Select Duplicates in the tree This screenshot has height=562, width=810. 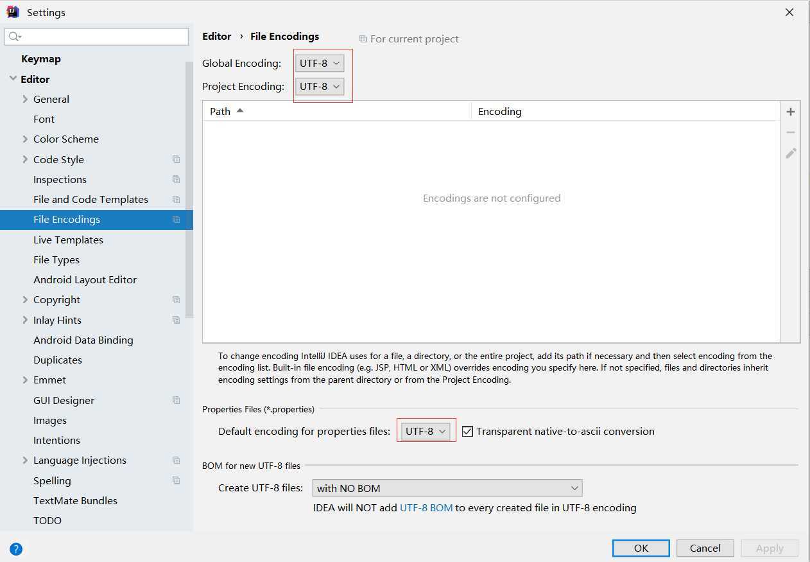(58, 360)
